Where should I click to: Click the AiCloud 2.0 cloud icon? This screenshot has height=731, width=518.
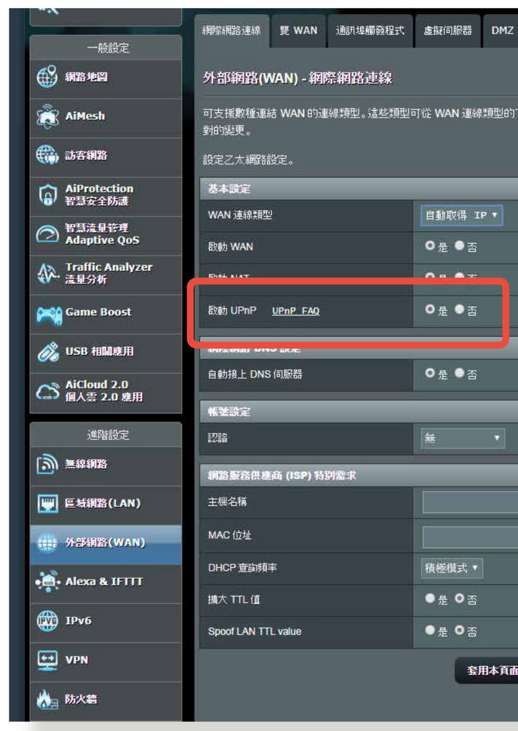click(48, 391)
